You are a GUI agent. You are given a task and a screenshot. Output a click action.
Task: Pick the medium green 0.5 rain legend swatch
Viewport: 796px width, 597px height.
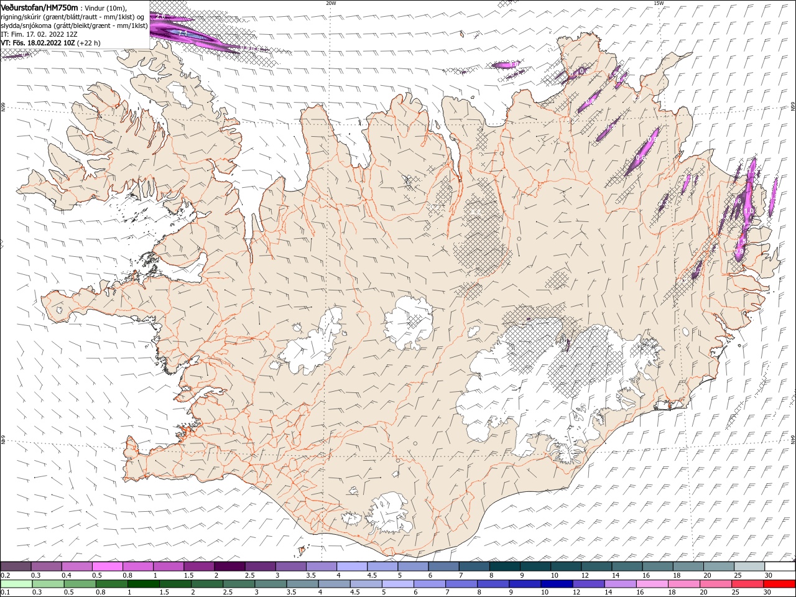[80, 583]
